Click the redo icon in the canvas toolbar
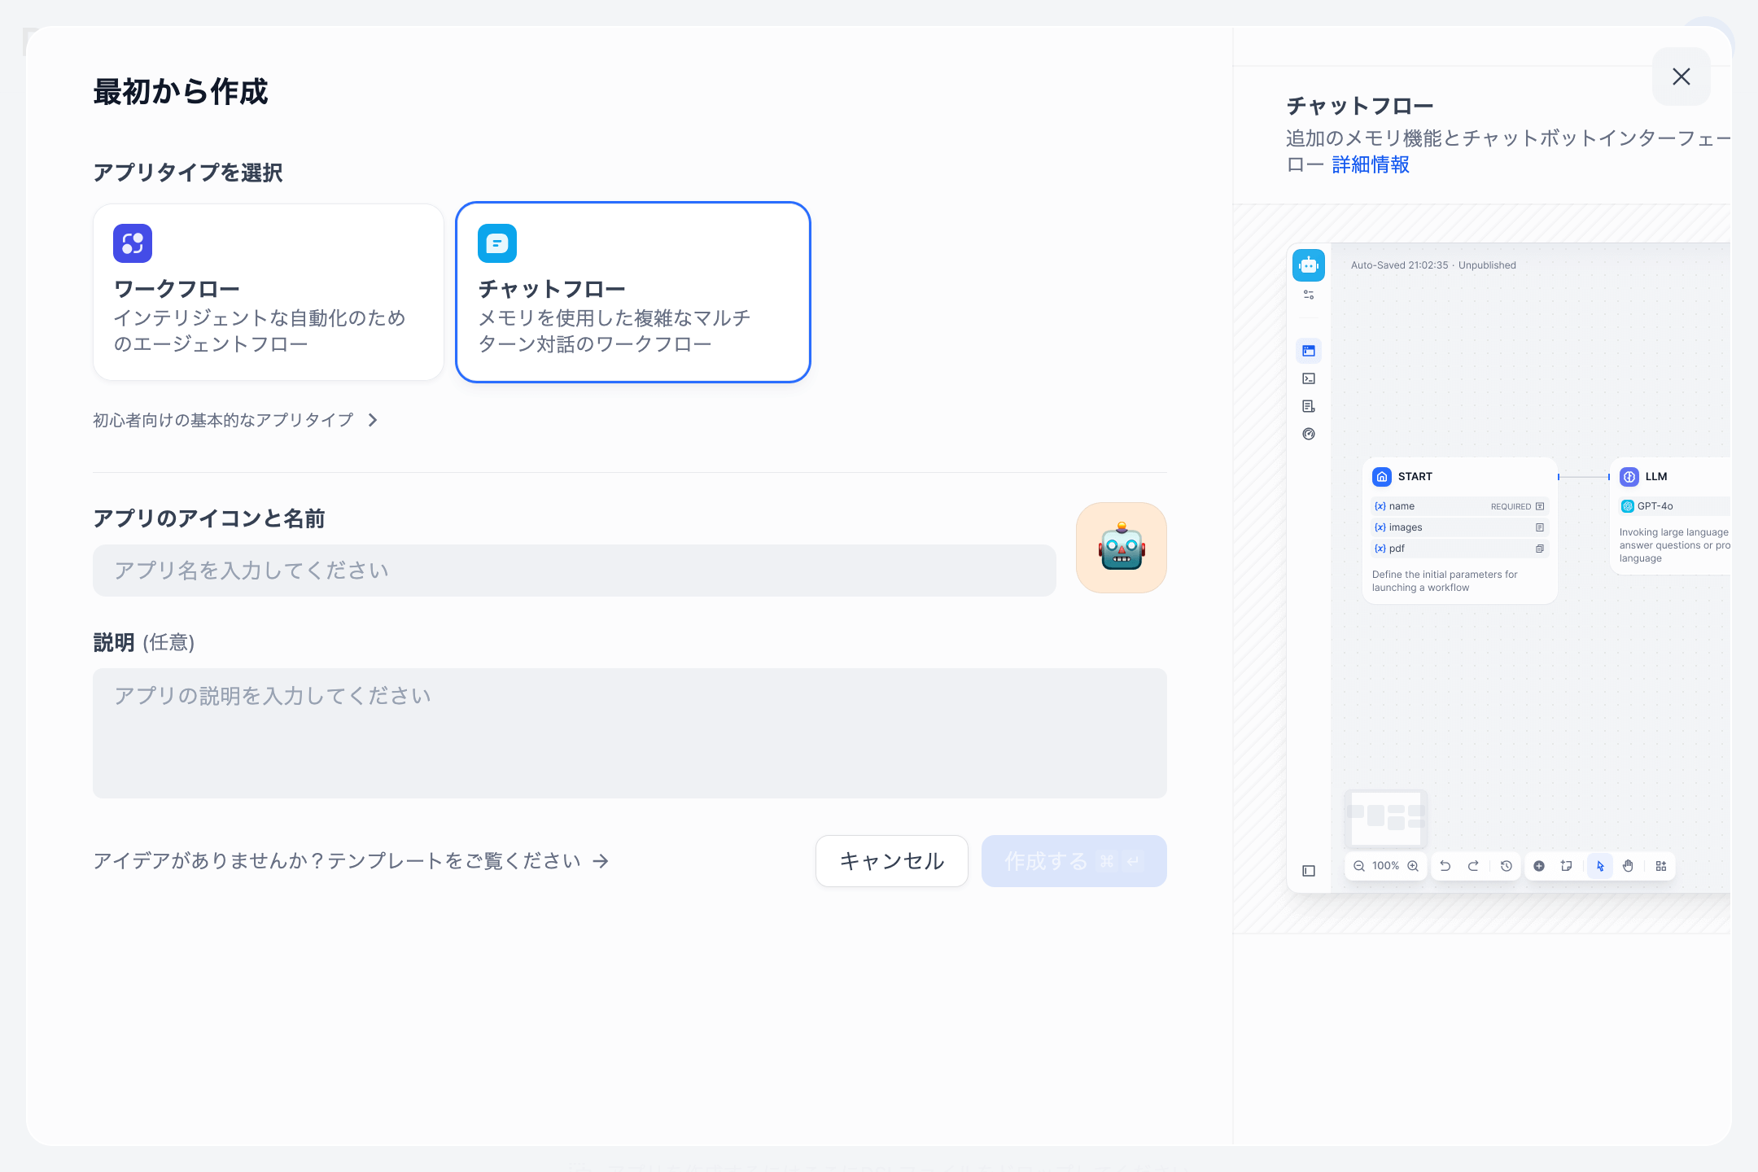This screenshot has height=1172, width=1758. [1474, 866]
